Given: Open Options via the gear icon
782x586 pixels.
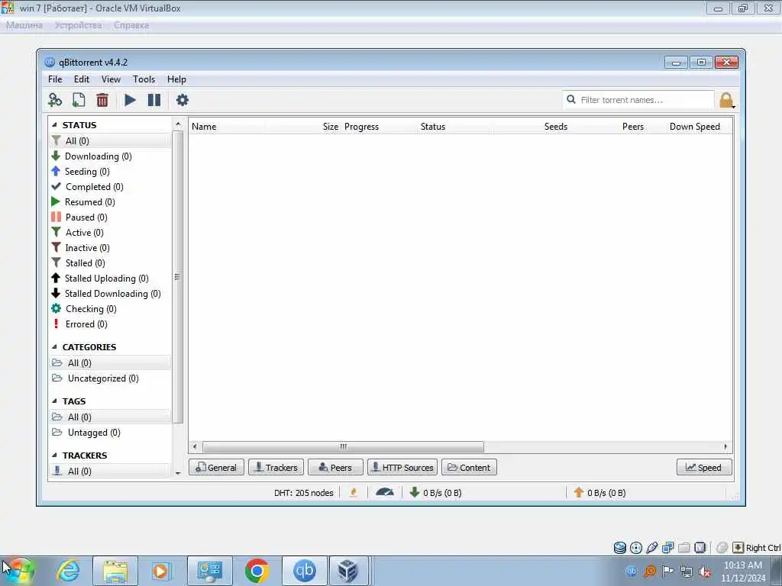Looking at the screenshot, I should (x=183, y=100).
